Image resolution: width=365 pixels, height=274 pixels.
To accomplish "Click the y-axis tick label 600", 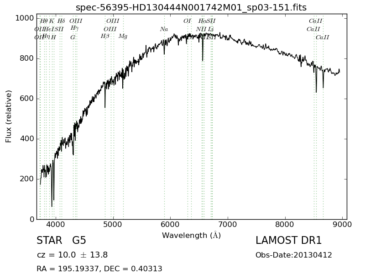I will (x=27, y=98).
